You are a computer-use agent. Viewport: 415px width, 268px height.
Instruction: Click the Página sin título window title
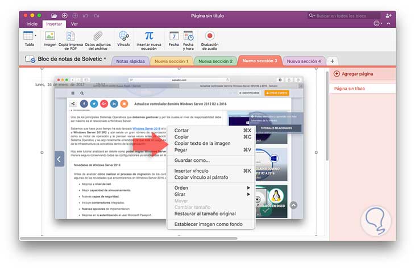click(208, 16)
